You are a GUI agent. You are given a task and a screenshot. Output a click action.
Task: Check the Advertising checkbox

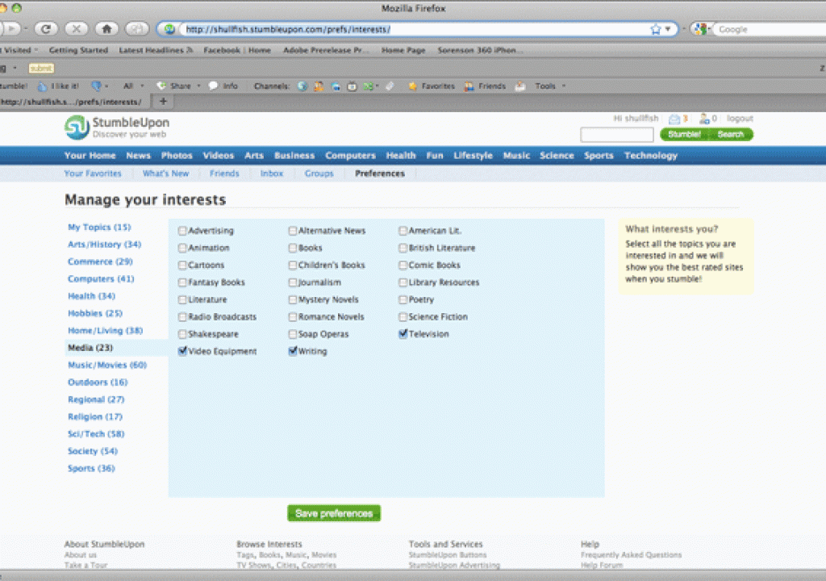coord(182,231)
